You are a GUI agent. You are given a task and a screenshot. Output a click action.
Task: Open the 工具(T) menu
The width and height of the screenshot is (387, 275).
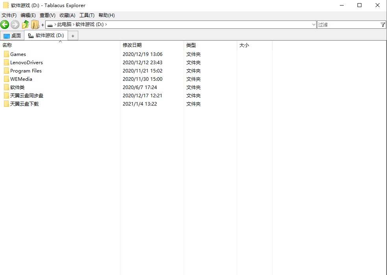87,15
